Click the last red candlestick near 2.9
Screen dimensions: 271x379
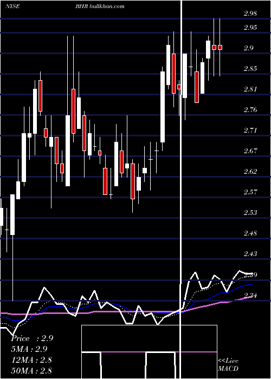[220, 48]
